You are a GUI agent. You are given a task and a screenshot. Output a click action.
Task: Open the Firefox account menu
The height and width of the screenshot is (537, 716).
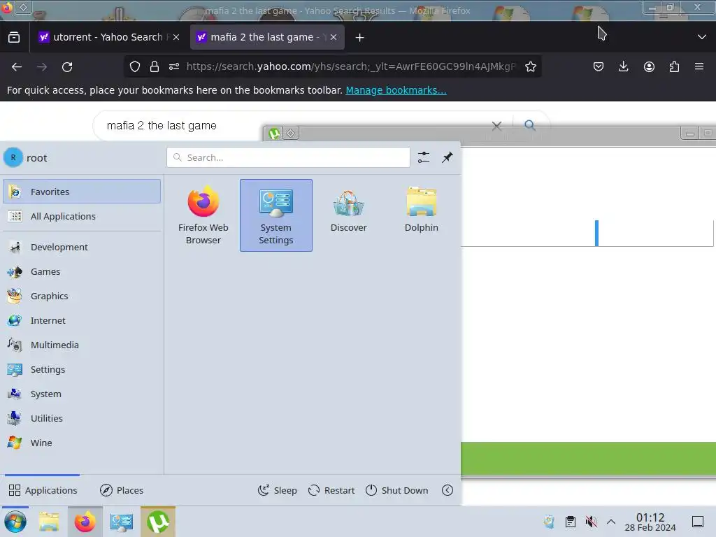[649, 66]
